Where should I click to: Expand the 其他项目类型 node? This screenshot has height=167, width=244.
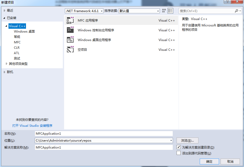[x=6, y=64]
